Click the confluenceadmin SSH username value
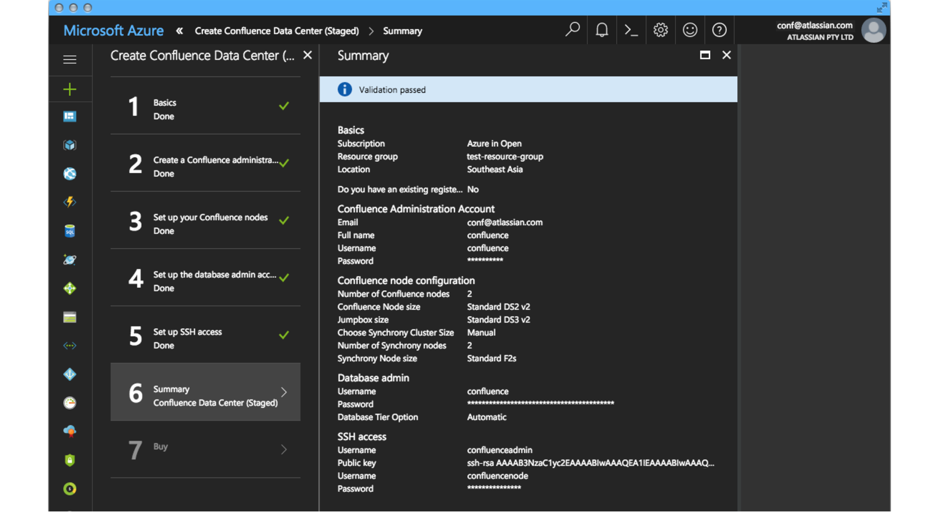This screenshot has width=935, height=512. pyautogui.click(x=500, y=450)
